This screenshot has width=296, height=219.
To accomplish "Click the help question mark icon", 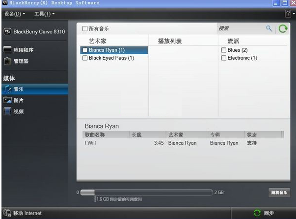I will (288, 14).
